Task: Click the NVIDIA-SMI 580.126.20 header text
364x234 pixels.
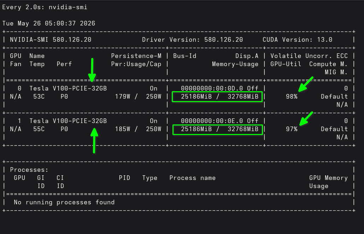Action: click(51, 40)
